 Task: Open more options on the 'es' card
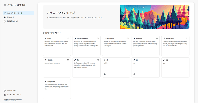(x=156, y=74)
